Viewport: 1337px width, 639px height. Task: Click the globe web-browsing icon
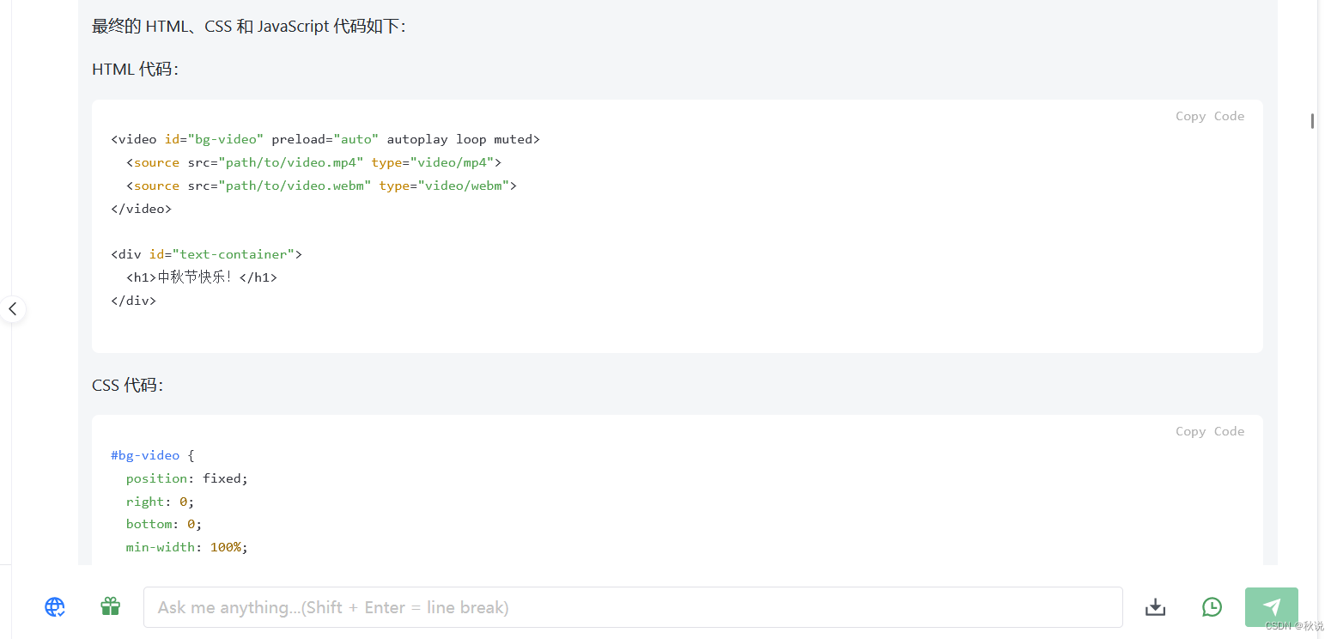(55, 607)
